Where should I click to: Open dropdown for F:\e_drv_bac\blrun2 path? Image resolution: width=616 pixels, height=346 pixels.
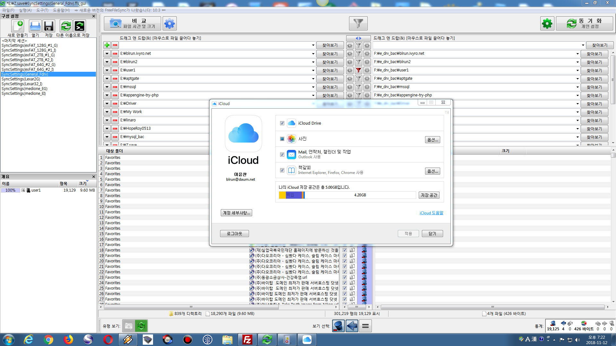point(577,62)
